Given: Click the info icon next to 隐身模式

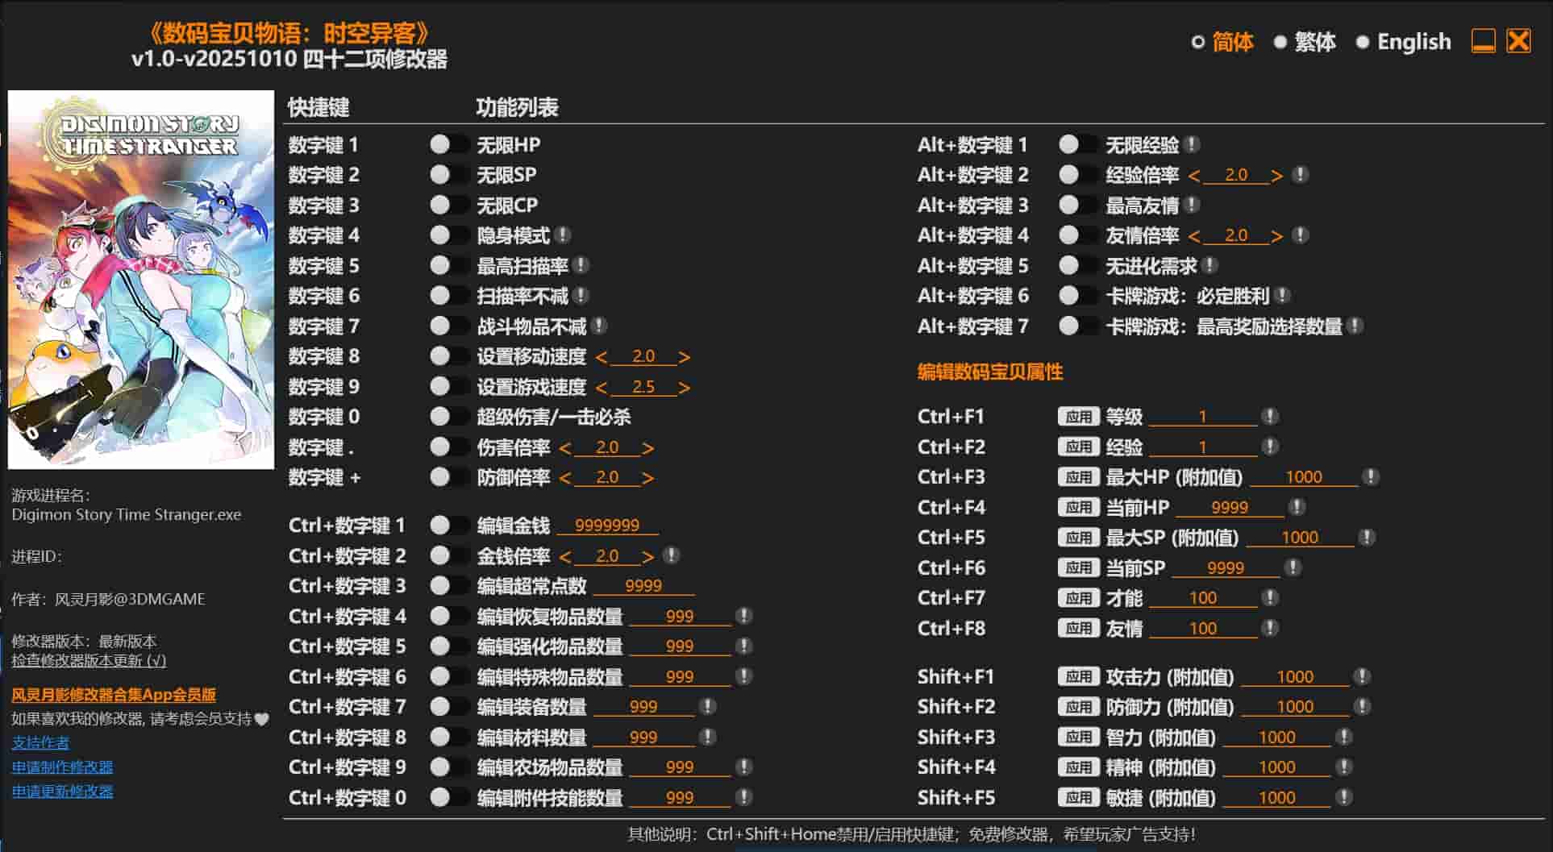Looking at the screenshot, I should 564,235.
